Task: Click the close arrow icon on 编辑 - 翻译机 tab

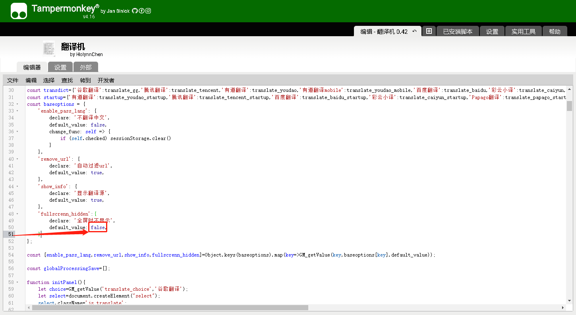Action: (x=414, y=31)
